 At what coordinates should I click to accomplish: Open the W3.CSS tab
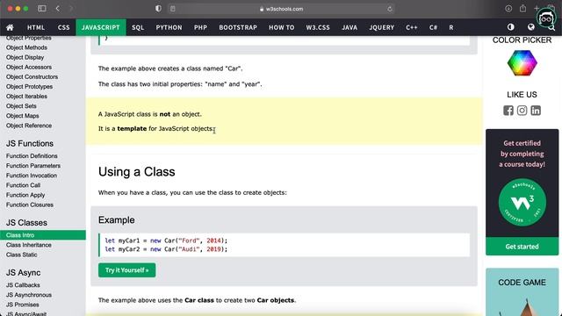(318, 27)
